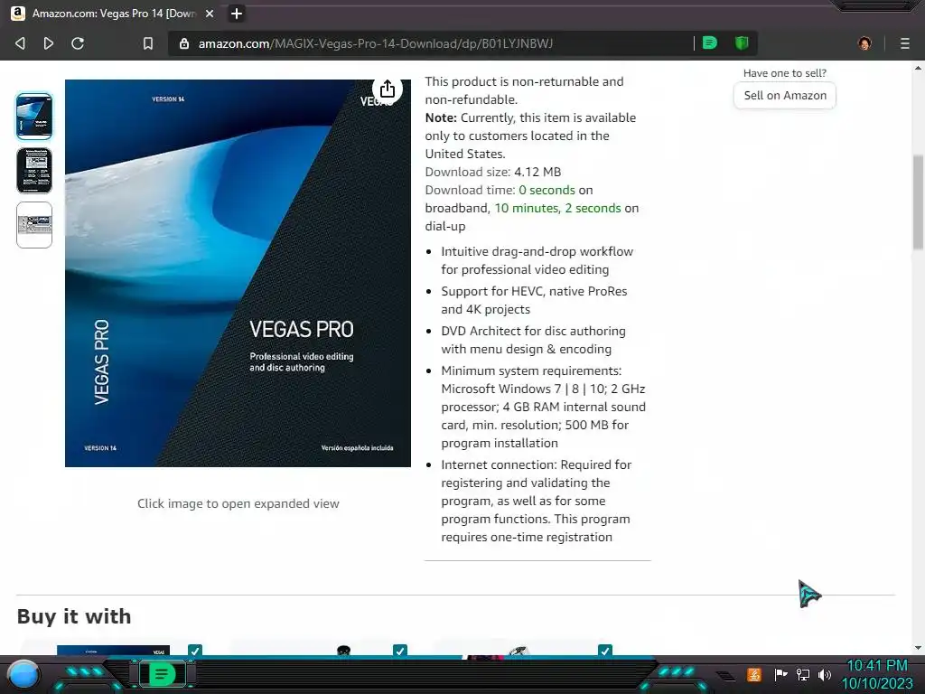Click the green chat extension icon in address bar

click(x=710, y=42)
